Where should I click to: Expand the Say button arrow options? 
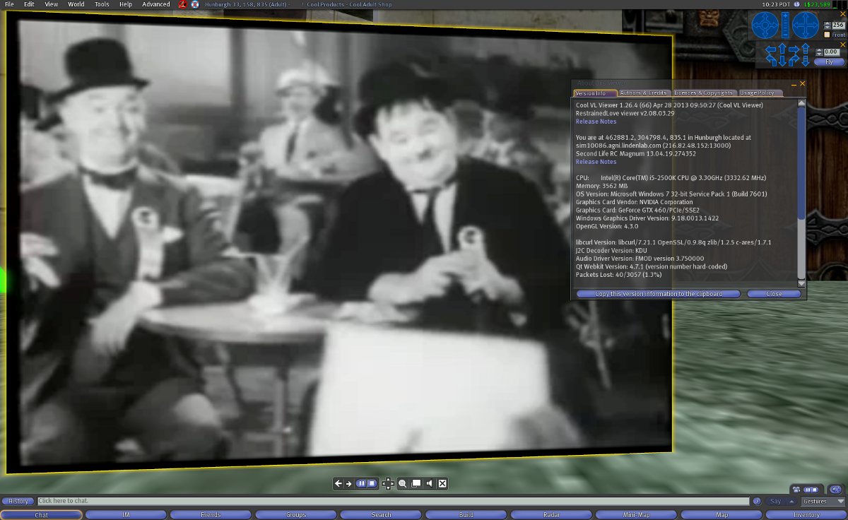[791, 502]
